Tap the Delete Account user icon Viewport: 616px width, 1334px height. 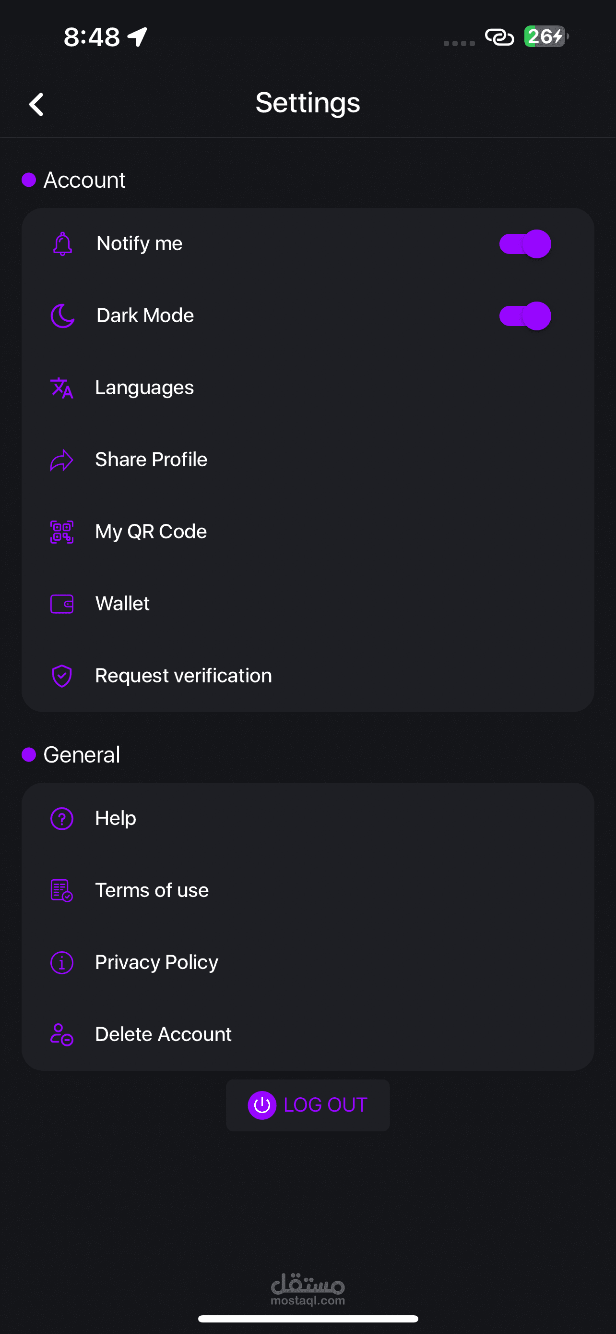[62, 1035]
